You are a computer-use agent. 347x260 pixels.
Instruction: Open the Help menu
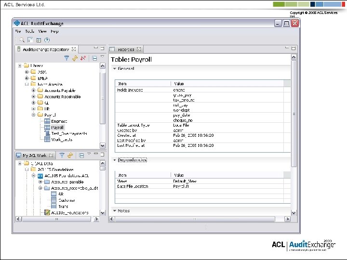click(54, 31)
